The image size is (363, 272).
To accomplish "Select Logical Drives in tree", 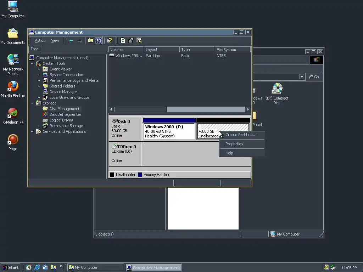I will [61, 120].
